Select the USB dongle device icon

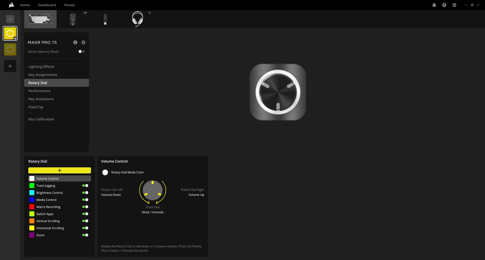click(x=105, y=19)
